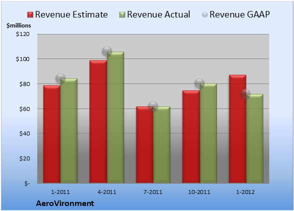Click the red Revenue Estimate legend swatch

pyautogui.click(x=30, y=14)
